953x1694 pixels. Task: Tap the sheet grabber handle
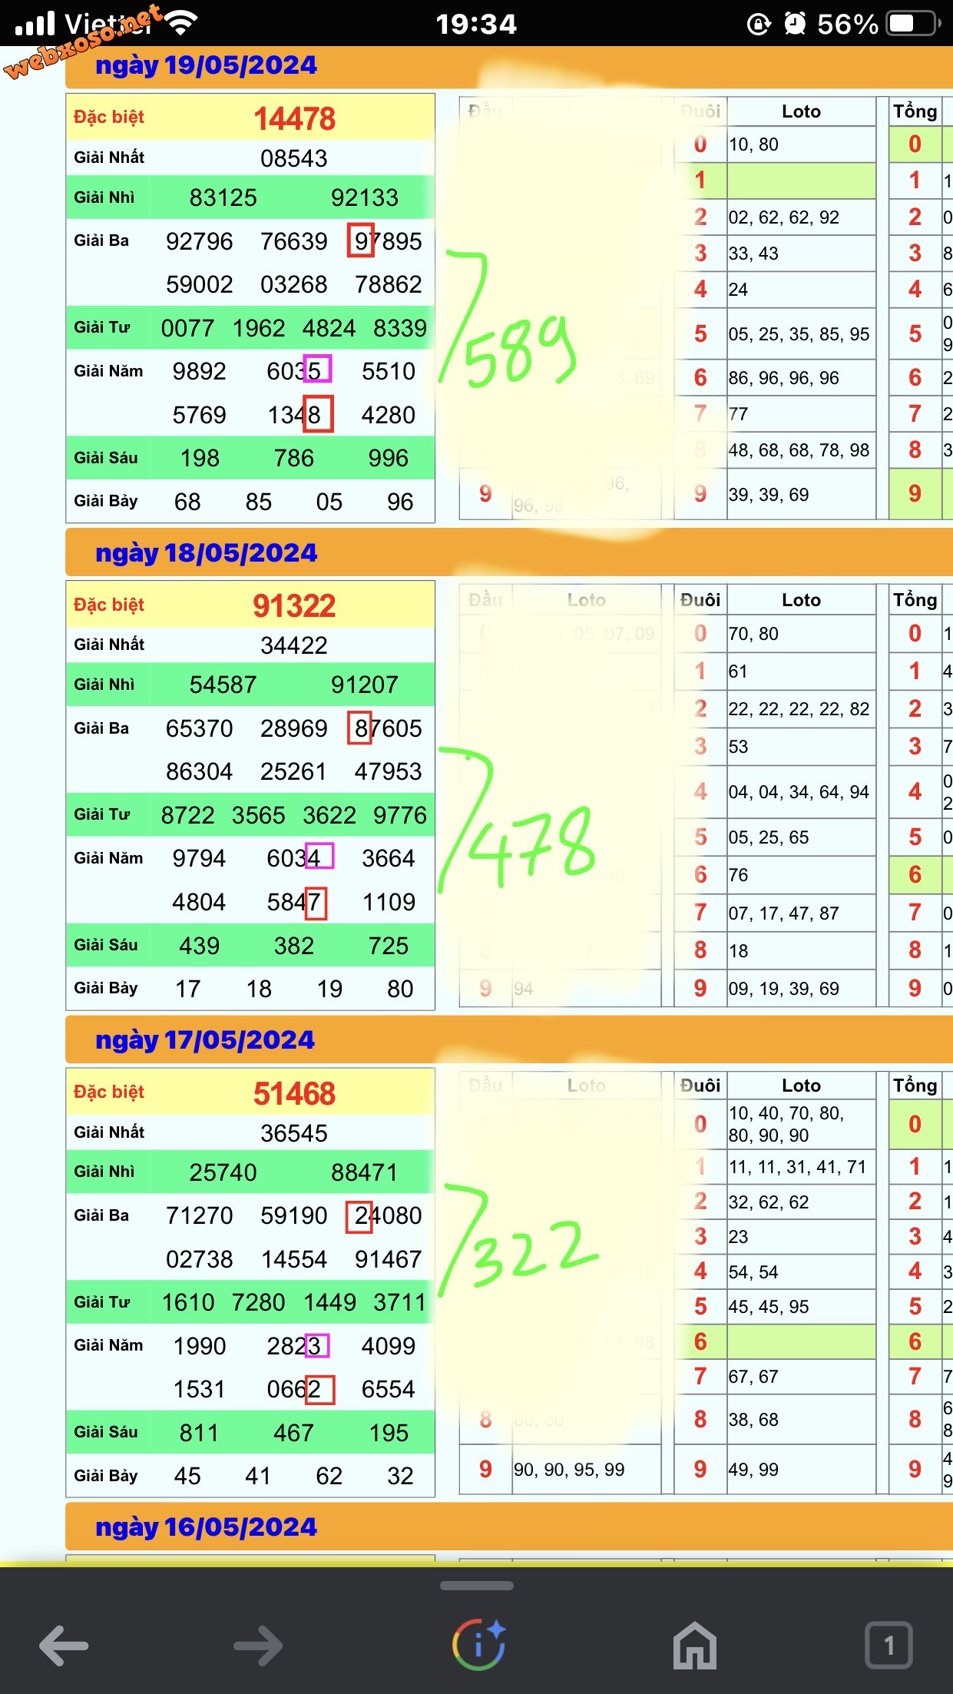476,1585
